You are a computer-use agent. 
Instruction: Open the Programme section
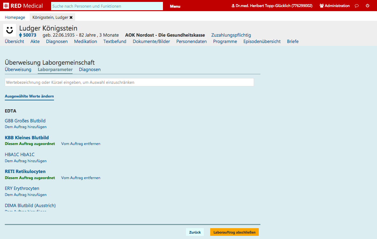(225, 41)
